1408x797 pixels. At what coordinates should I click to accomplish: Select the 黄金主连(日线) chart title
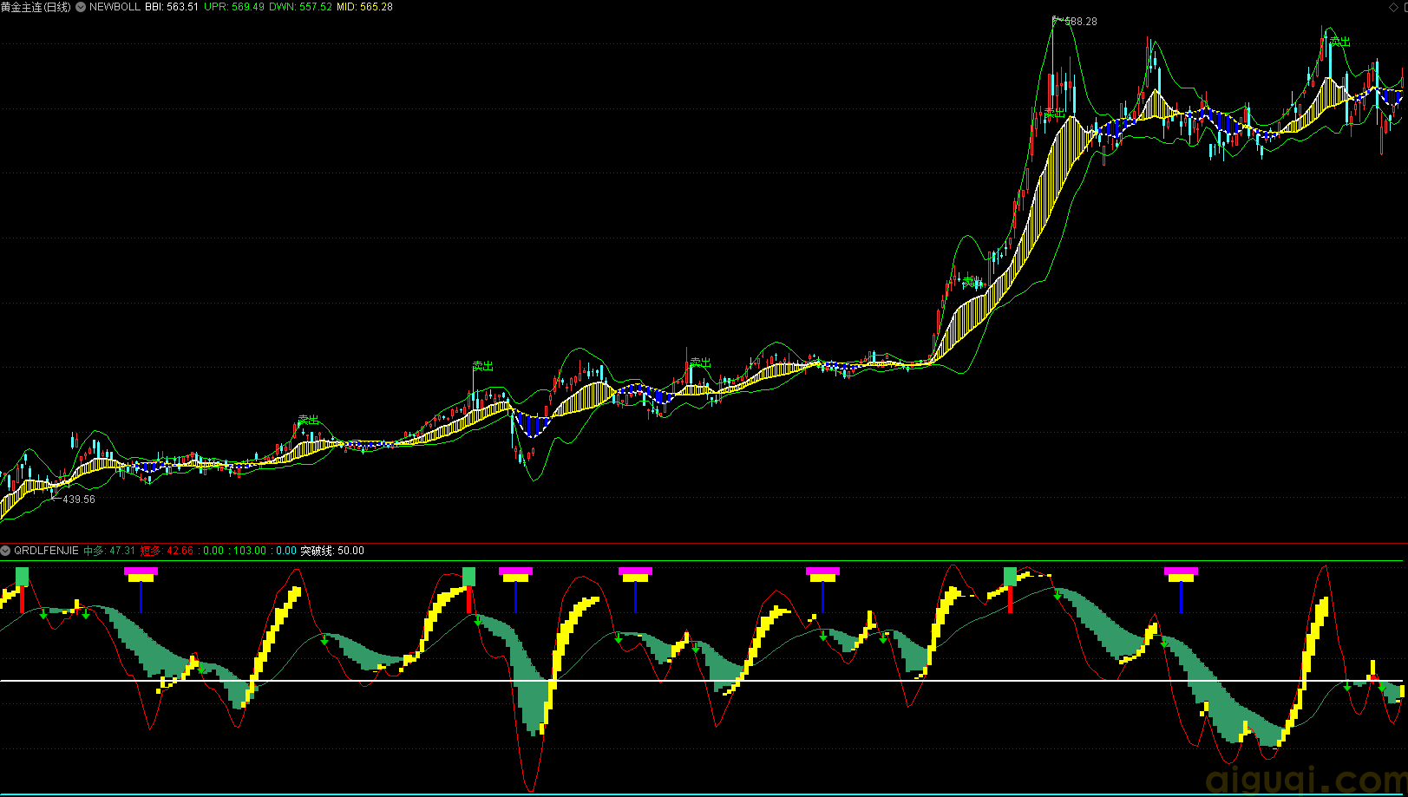tap(36, 7)
